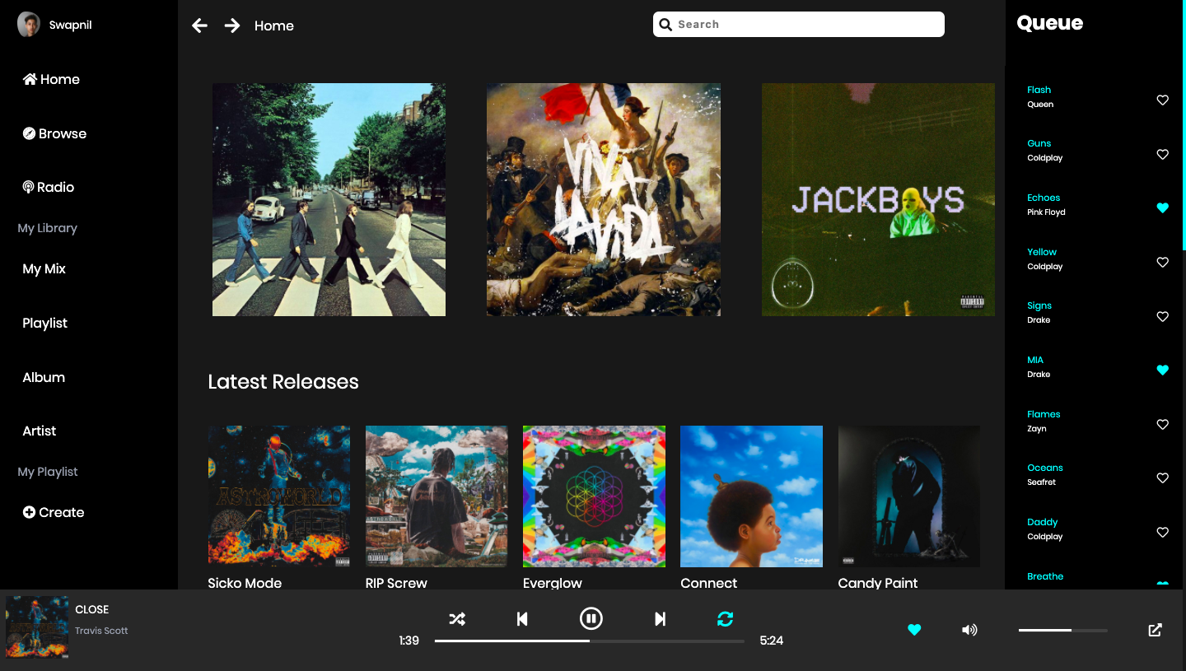Unlike the currently playing song CLOSE

click(914, 630)
